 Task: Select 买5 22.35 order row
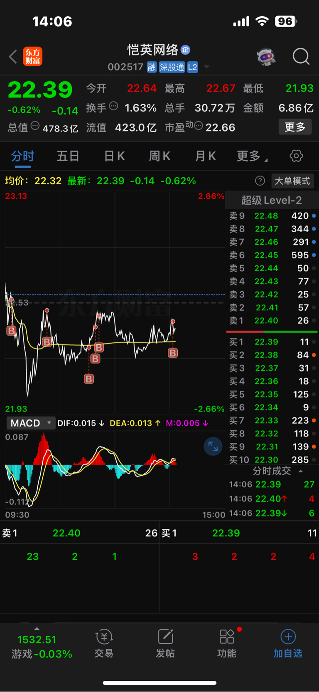(272, 394)
